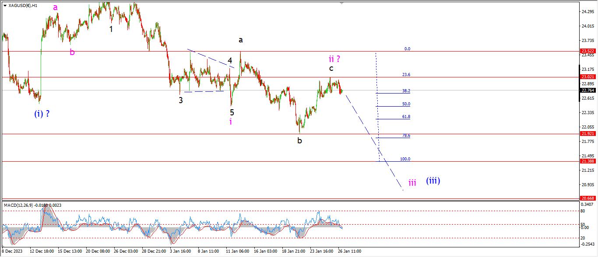Select the 21.921 price level tag
598x257 pixels.
point(587,133)
